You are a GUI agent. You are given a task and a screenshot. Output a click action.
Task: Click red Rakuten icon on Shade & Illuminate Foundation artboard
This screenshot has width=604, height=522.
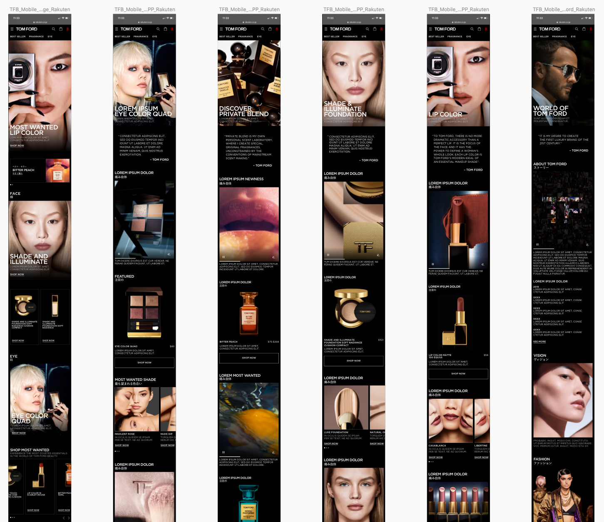381,29
